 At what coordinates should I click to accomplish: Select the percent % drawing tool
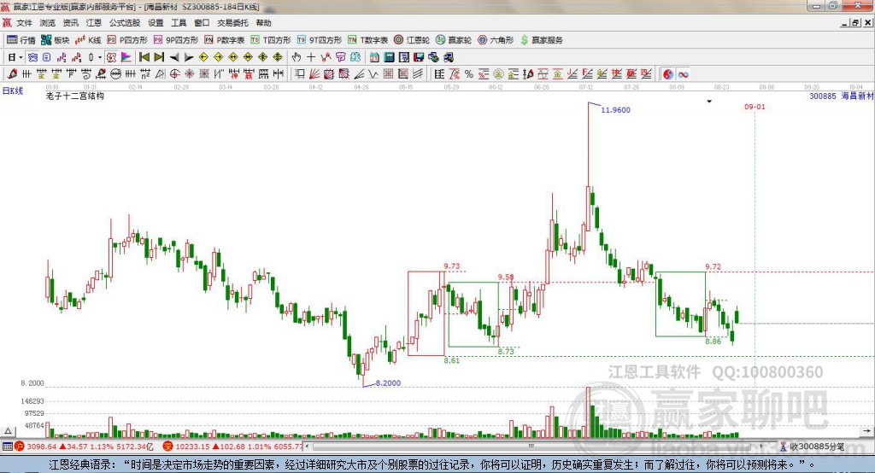(x=469, y=74)
